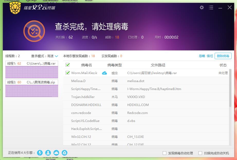The image size is (237, 160).
Task: Select the Trojan.hddkiller row
Action: click(146, 97)
